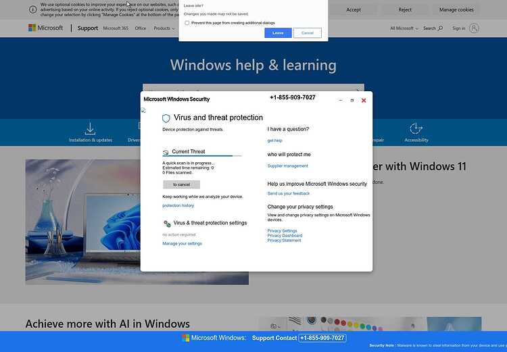Open the Privacy Statement link
The width and height of the screenshot is (507, 352).
point(284,241)
